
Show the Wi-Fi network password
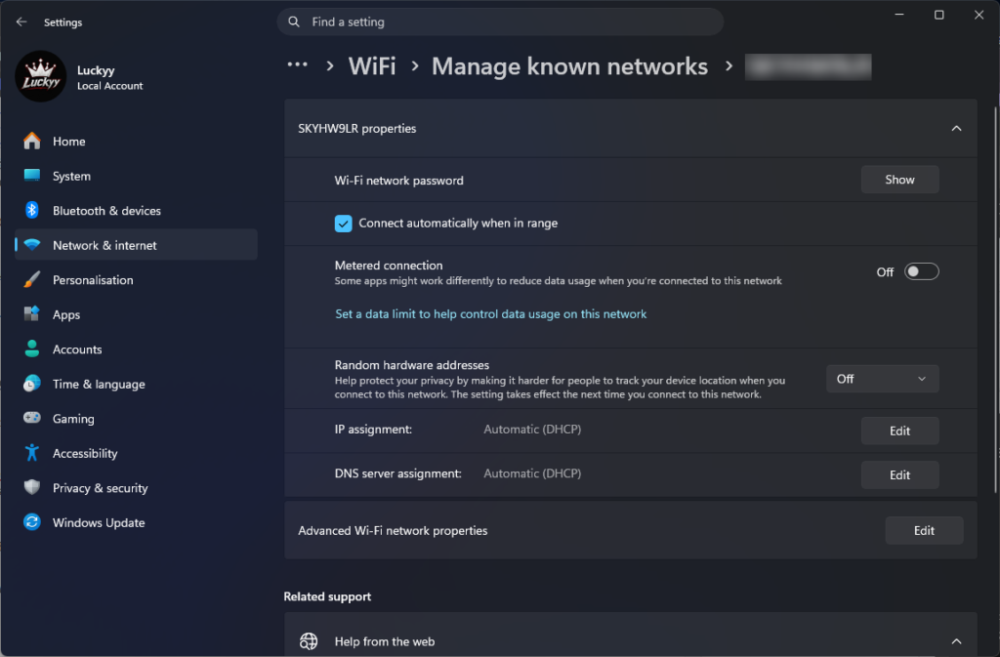tap(899, 180)
